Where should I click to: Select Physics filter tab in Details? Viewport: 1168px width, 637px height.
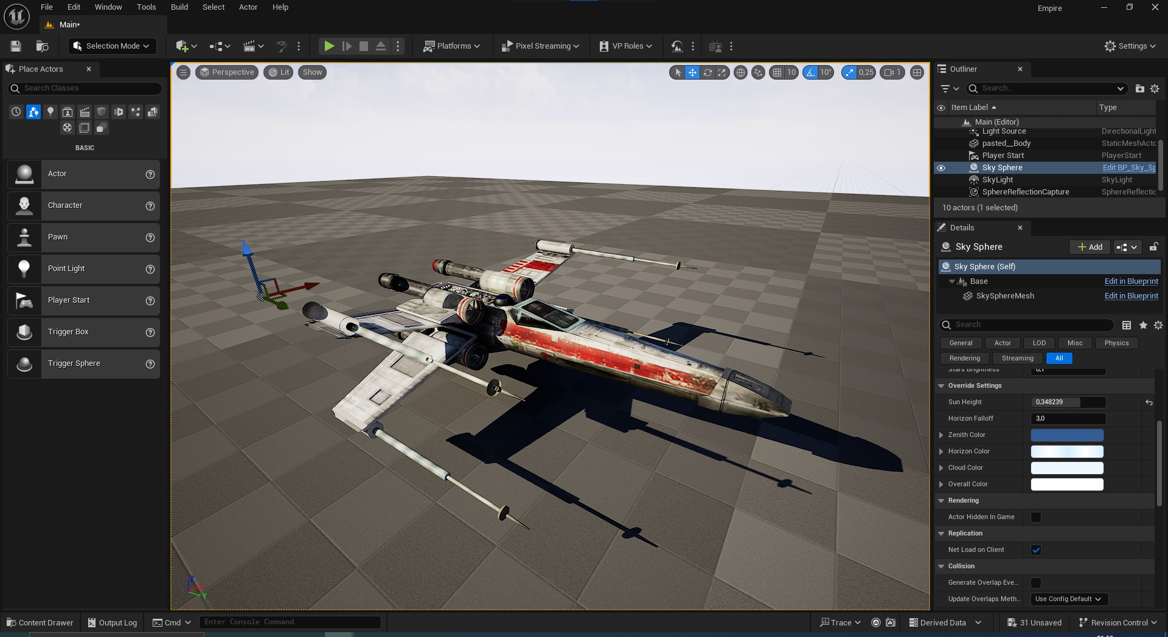[x=1116, y=343]
